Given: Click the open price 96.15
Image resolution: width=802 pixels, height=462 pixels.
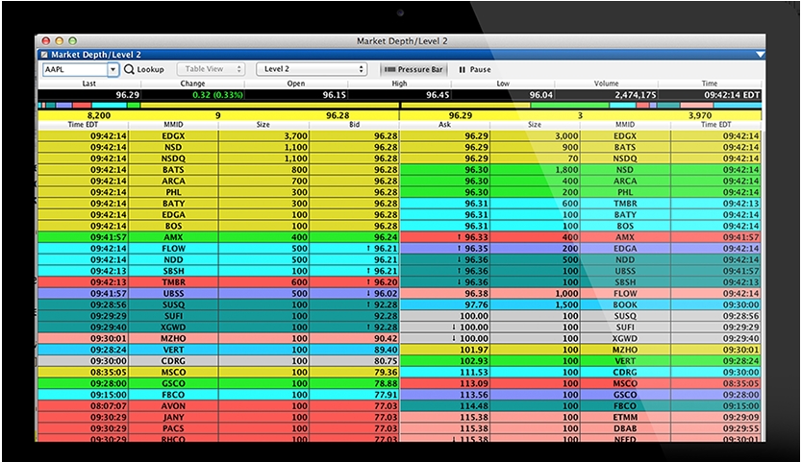Looking at the screenshot, I should pos(335,95).
